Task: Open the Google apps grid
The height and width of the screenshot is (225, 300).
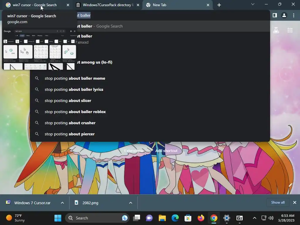Action: 290,30
